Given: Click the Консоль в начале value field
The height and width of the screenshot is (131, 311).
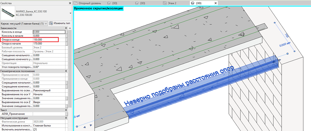Looking at the screenshot, I should 49,36.
